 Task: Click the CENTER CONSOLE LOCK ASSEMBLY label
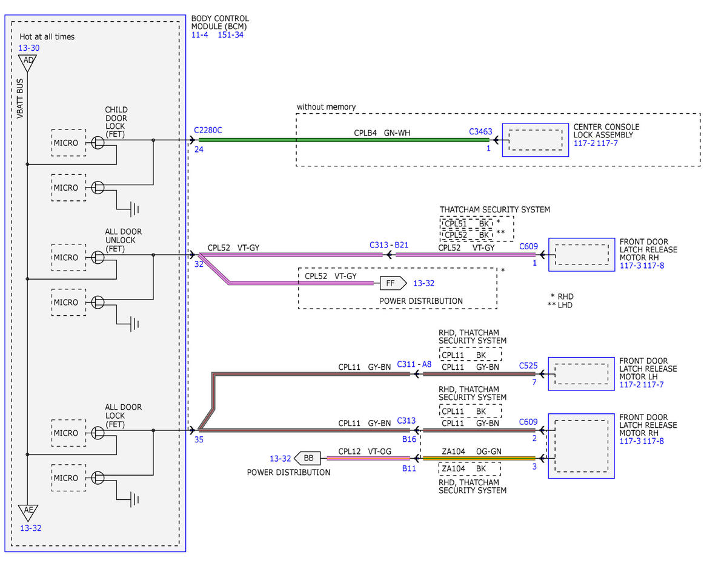606,131
